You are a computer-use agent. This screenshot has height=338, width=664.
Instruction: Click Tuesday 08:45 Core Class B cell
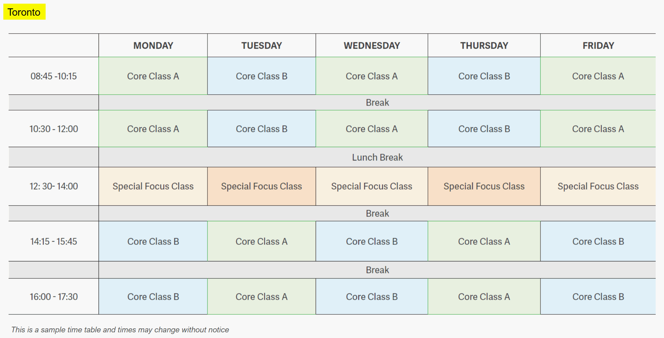point(261,76)
